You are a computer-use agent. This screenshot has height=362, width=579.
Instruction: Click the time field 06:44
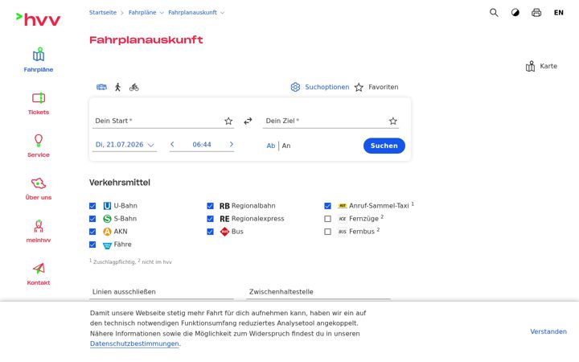point(202,145)
